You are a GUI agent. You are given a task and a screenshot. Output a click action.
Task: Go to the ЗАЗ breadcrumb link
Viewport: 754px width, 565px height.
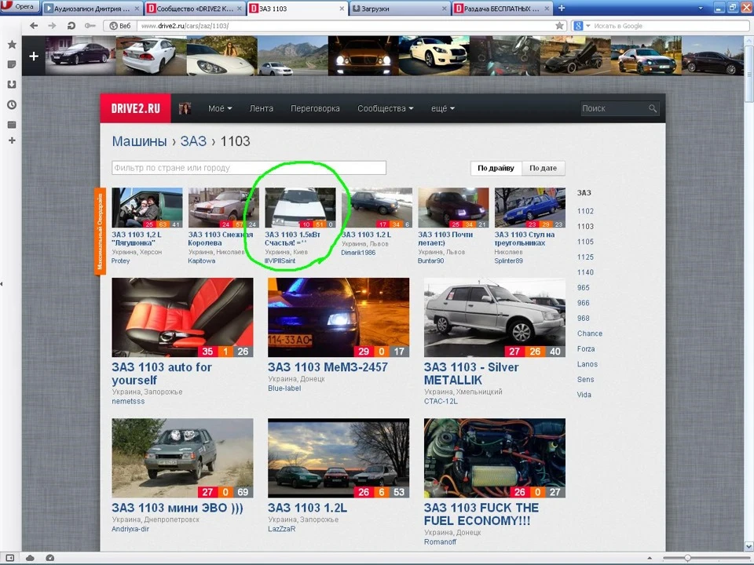tap(193, 141)
